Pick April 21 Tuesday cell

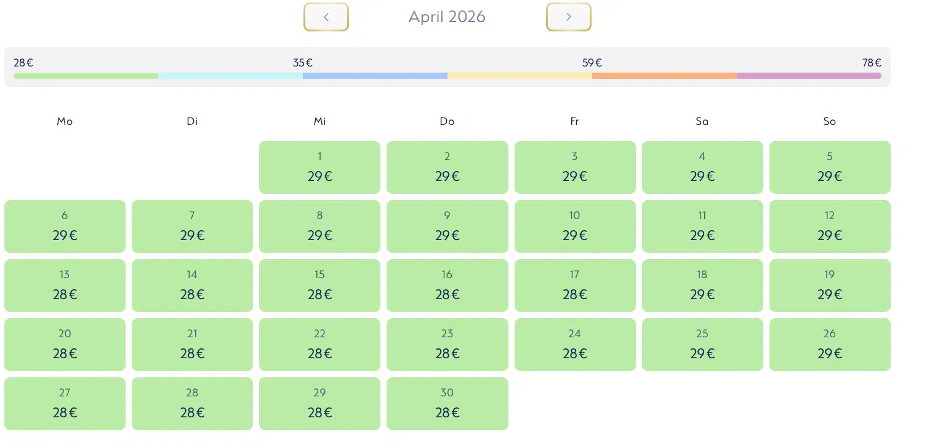click(x=192, y=345)
